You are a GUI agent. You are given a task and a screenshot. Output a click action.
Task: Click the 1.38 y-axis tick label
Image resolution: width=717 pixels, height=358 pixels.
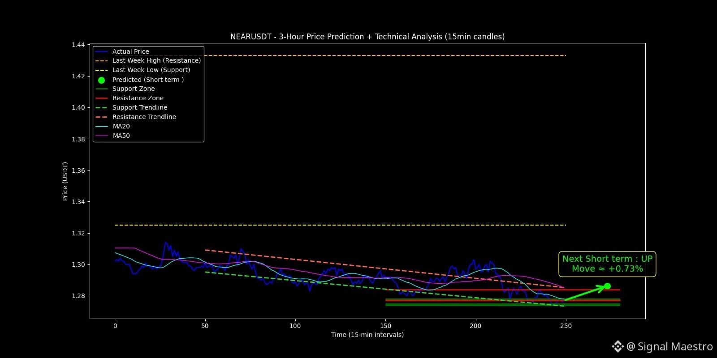78,139
